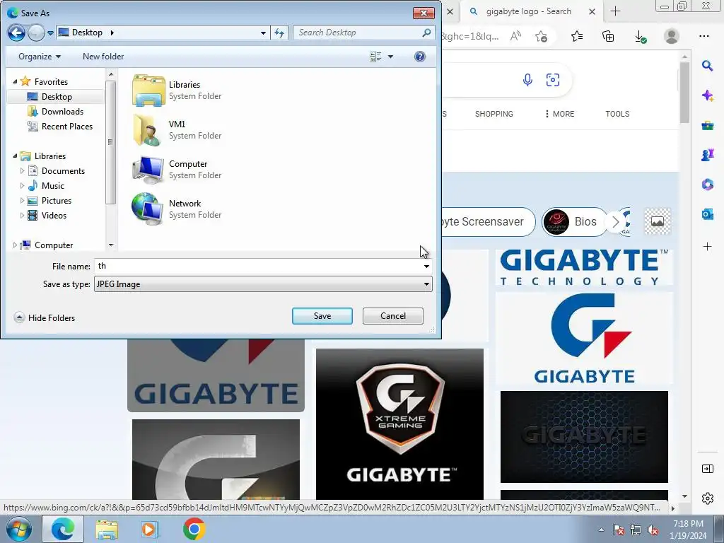
Task: Open sidebar settings gear icon
Action: tap(707, 498)
